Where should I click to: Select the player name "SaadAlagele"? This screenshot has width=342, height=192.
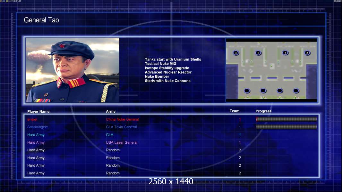[x=38, y=127]
